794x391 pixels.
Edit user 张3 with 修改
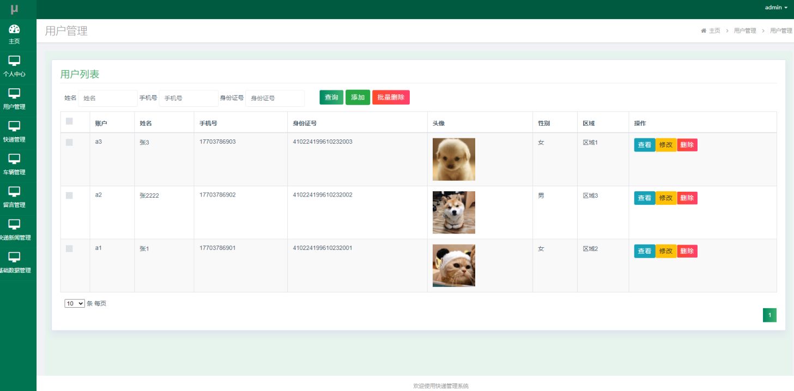point(666,145)
